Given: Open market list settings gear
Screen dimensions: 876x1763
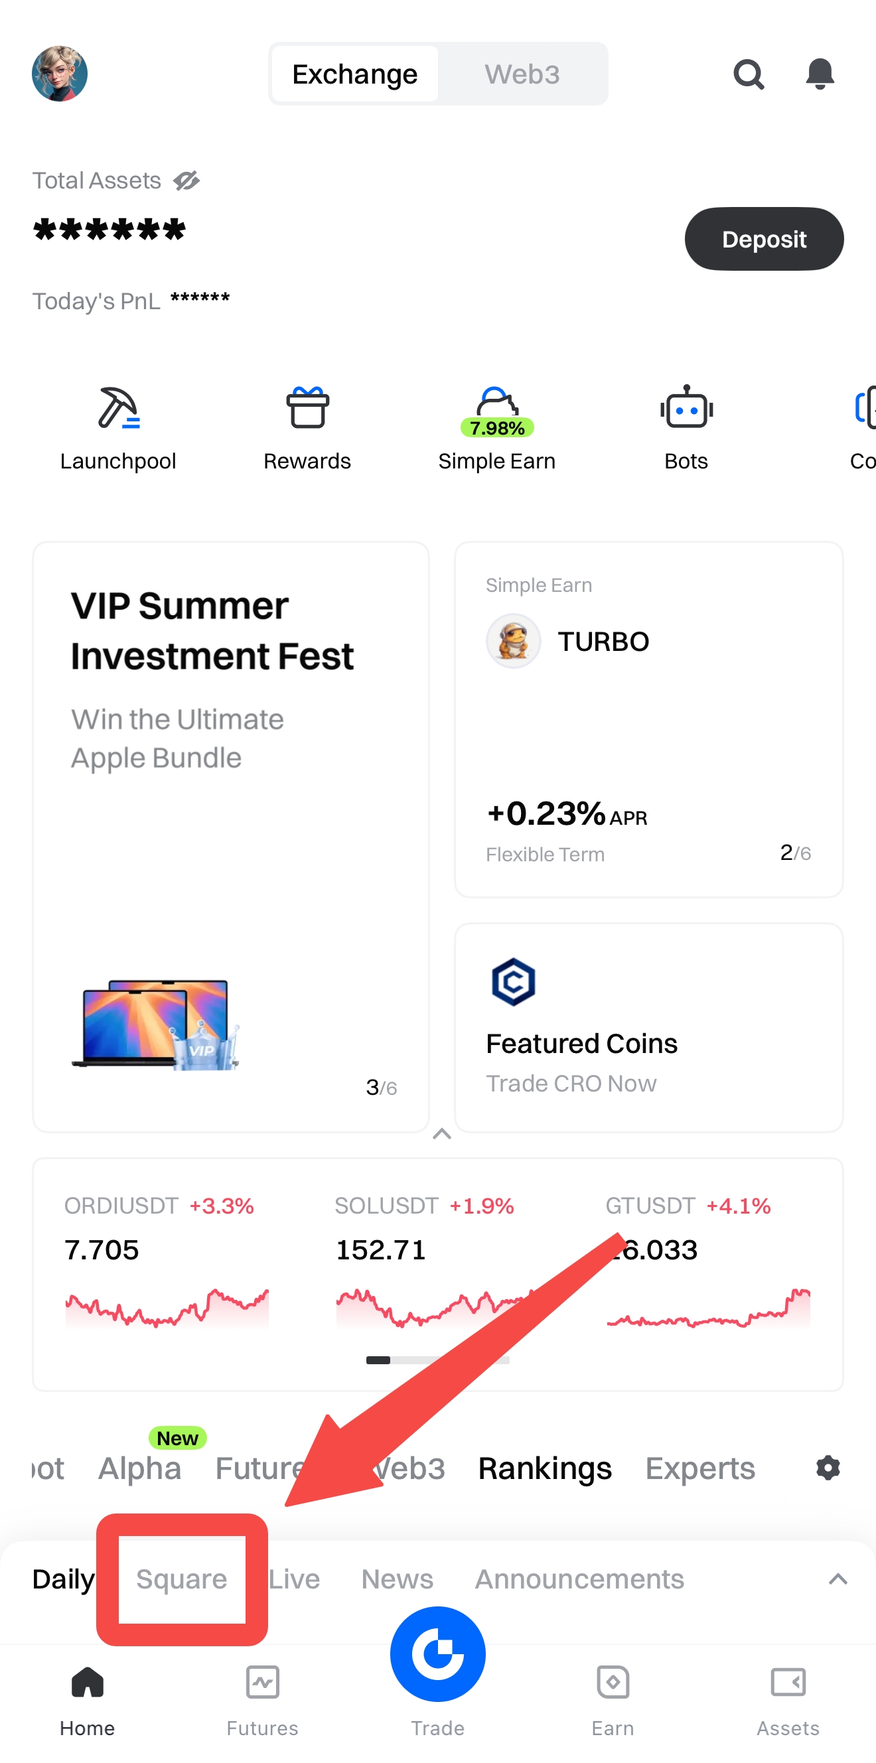Looking at the screenshot, I should (828, 1468).
